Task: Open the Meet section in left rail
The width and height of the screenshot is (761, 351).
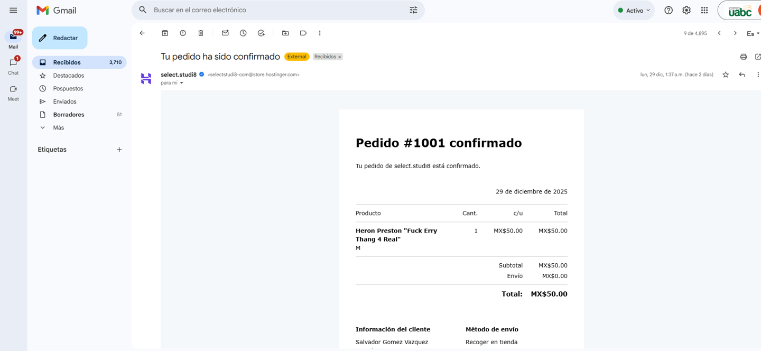Action: click(x=13, y=93)
